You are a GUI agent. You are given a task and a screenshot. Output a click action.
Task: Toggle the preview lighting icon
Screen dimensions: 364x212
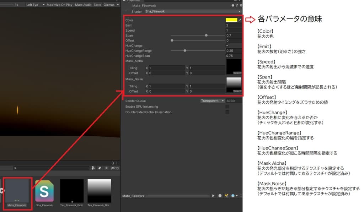click(x=226, y=196)
